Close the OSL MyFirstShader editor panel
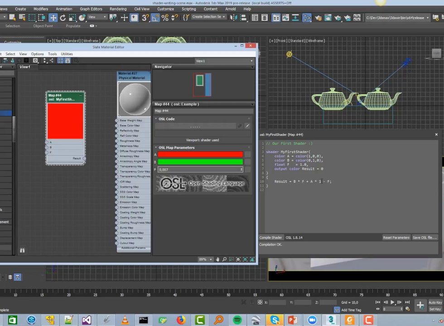Viewport: 444px width, 326px height. [436, 135]
